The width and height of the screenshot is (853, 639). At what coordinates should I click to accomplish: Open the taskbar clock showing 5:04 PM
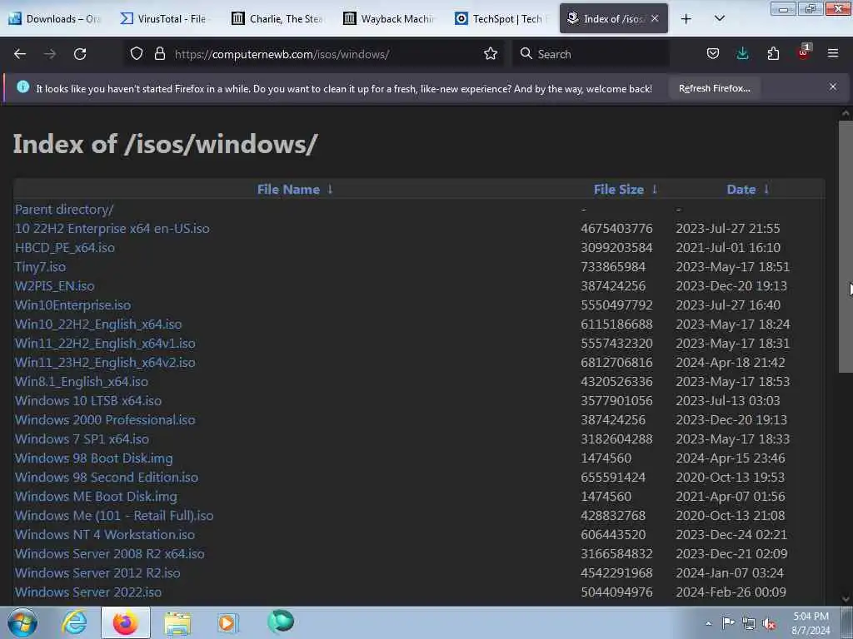click(x=811, y=622)
